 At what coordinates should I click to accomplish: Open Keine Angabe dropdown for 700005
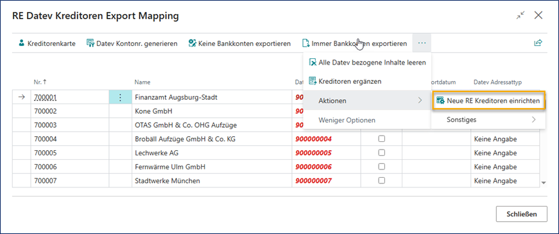pos(505,153)
